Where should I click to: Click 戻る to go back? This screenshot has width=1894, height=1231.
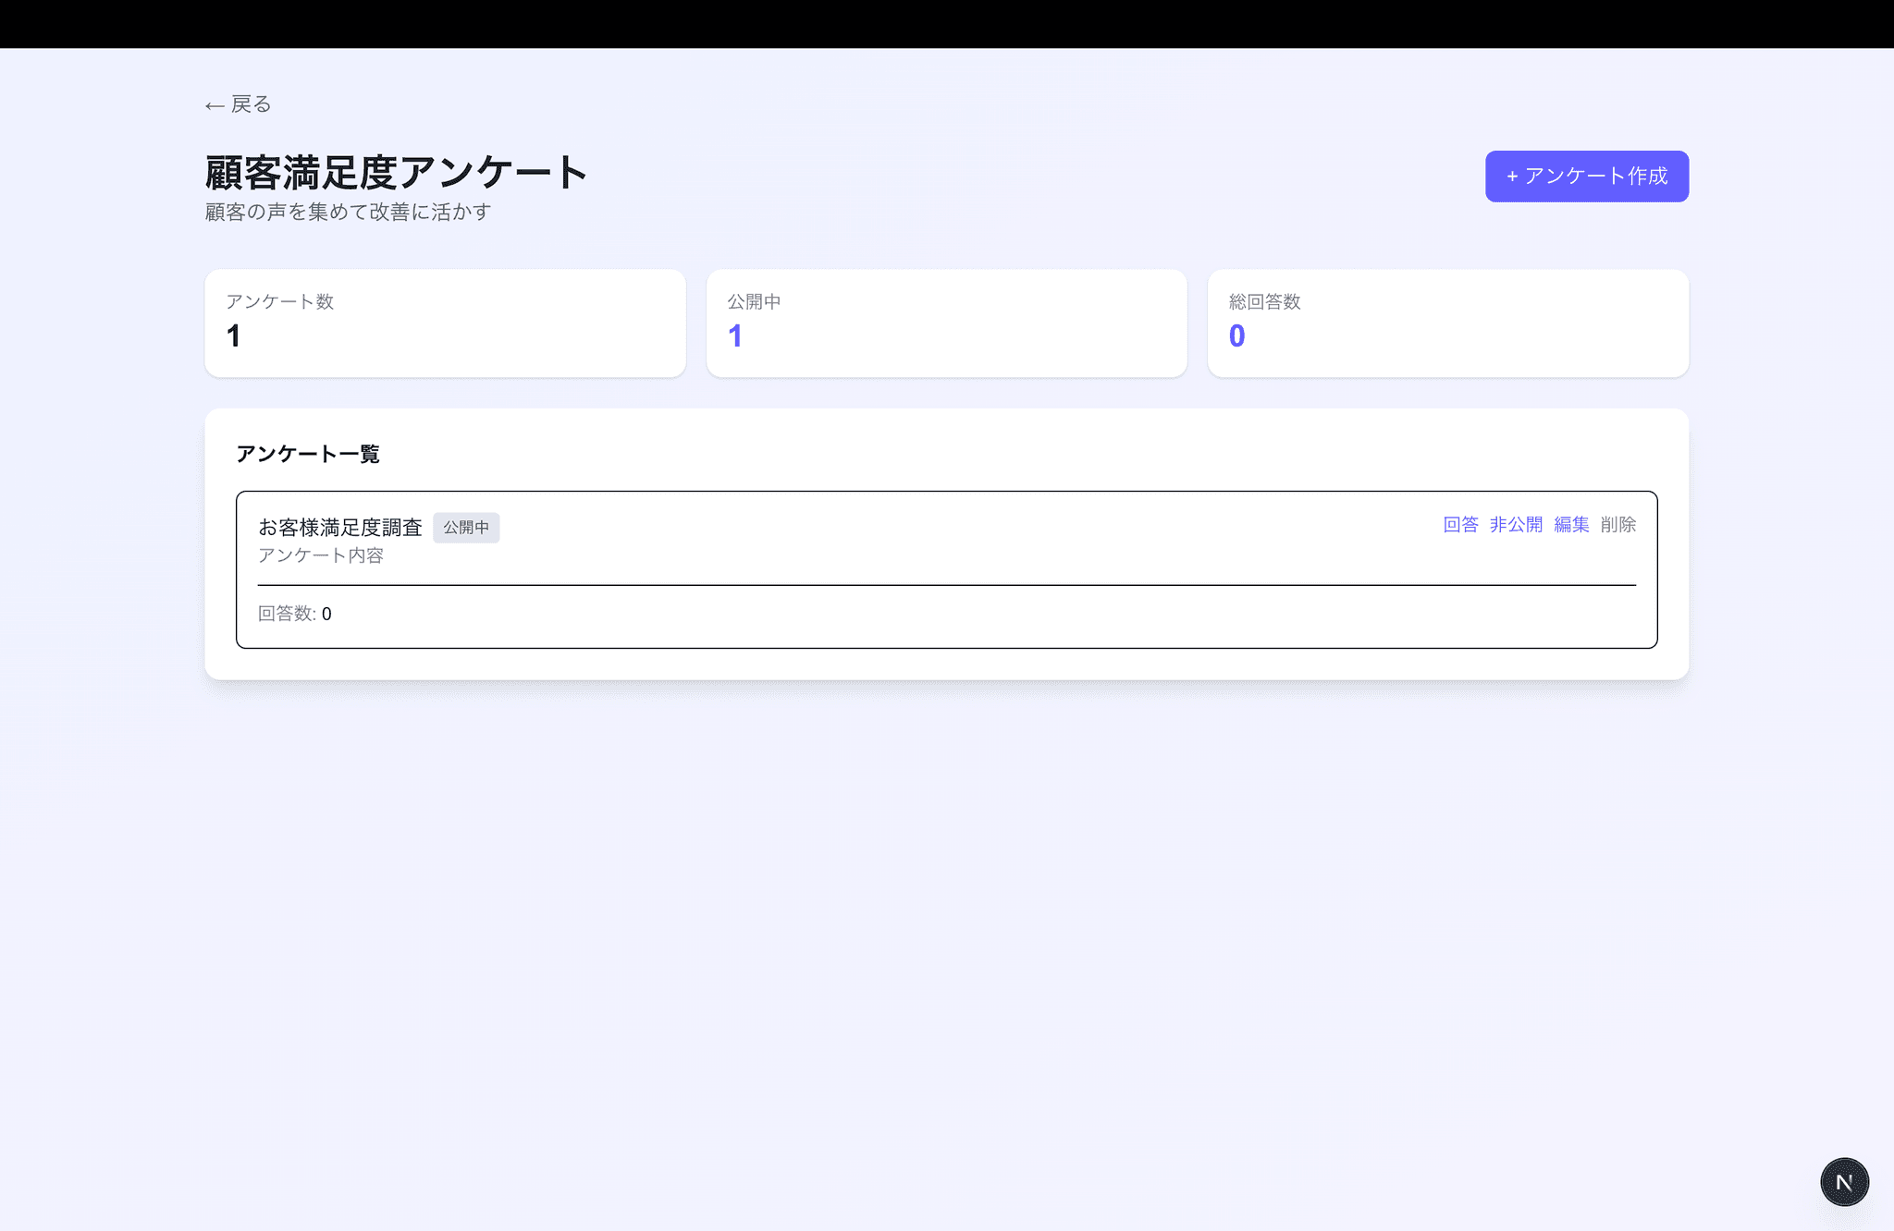[250, 104]
